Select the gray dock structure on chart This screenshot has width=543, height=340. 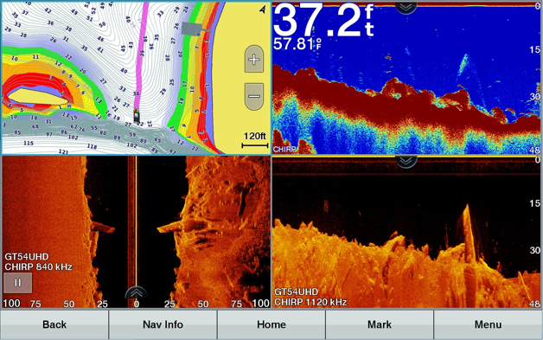click(191, 28)
